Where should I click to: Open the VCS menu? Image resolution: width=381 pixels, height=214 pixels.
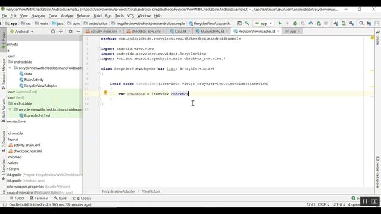(x=130, y=16)
